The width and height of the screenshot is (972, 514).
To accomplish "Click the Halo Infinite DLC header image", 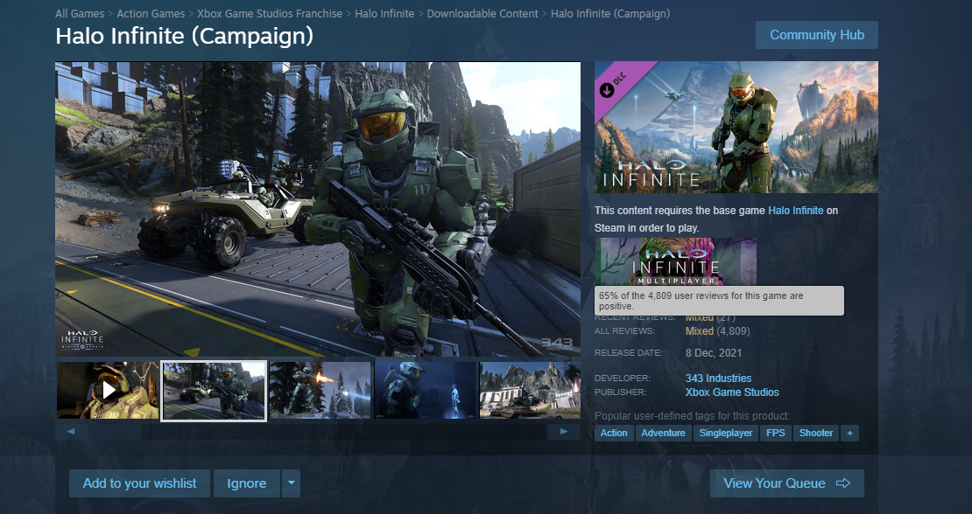I will pos(736,127).
